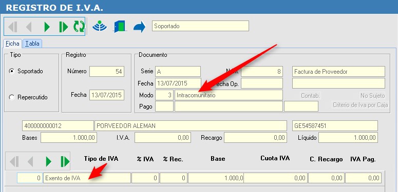The width and height of the screenshot is (398, 192).
Task: Click the small empty field right of Pago
Action: click(301, 106)
